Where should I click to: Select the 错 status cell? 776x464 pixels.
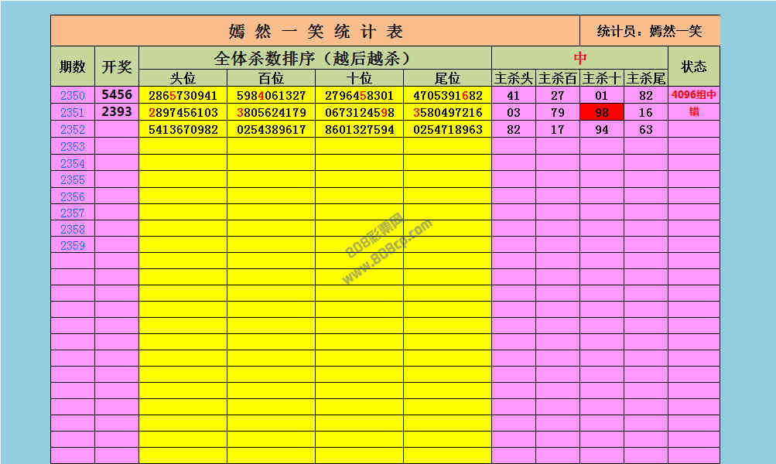pyautogui.click(x=693, y=112)
